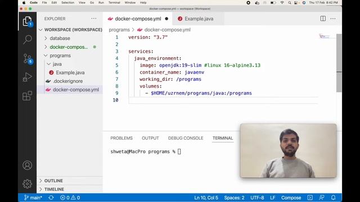The image size is (360, 202).
Task: Open the View menu
Action: pos(82,2)
